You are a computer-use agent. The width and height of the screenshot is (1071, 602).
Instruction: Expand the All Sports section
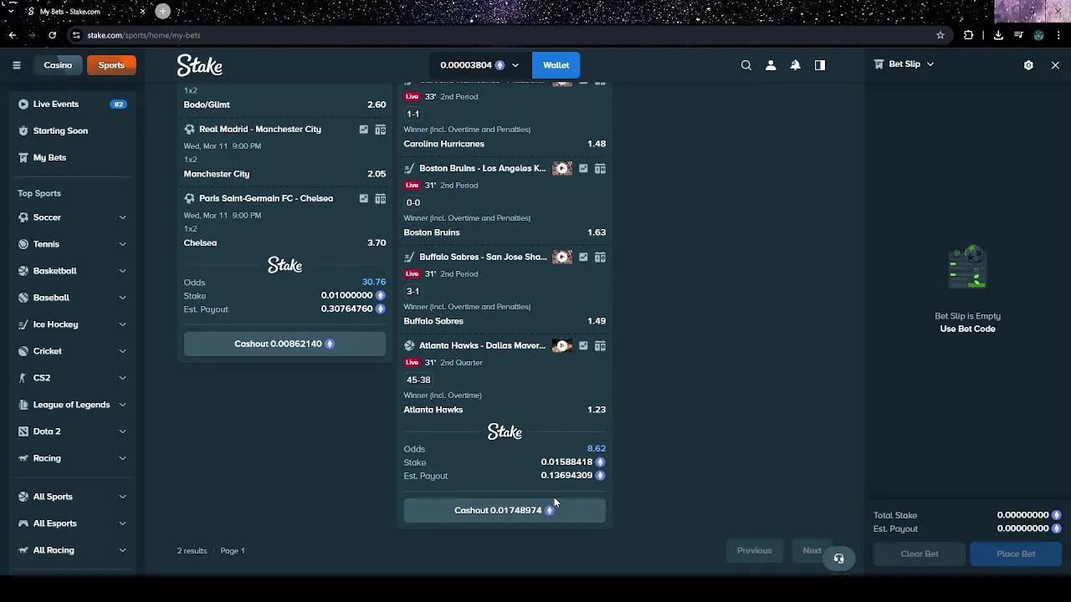122,497
